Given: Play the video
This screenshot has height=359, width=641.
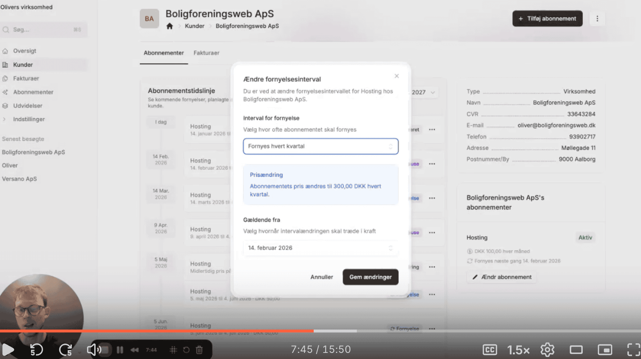Looking at the screenshot, I should [x=8, y=349].
